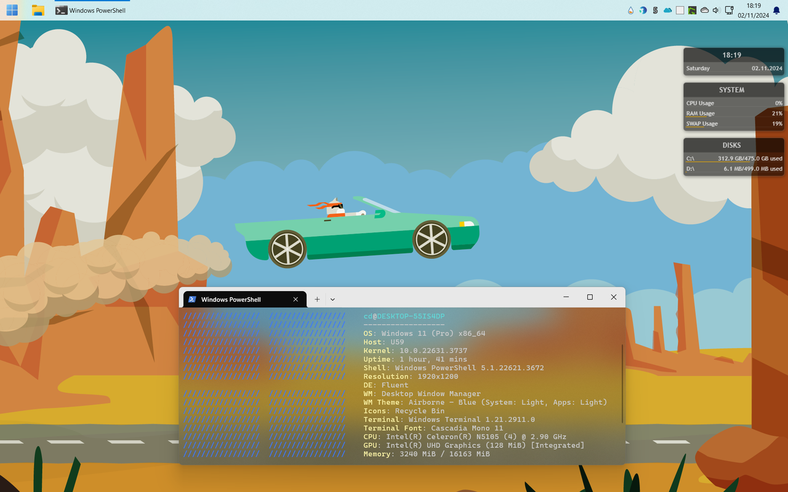This screenshot has width=788, height=492.
Task: Click the DISKS widget header
Action: click(x=734, y=145)
